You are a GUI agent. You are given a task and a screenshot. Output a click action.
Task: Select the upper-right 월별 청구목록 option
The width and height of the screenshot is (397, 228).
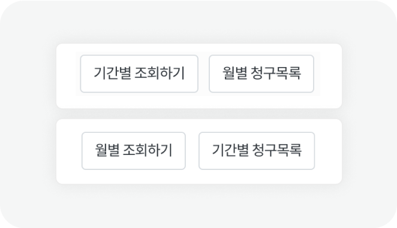[261, 74]
